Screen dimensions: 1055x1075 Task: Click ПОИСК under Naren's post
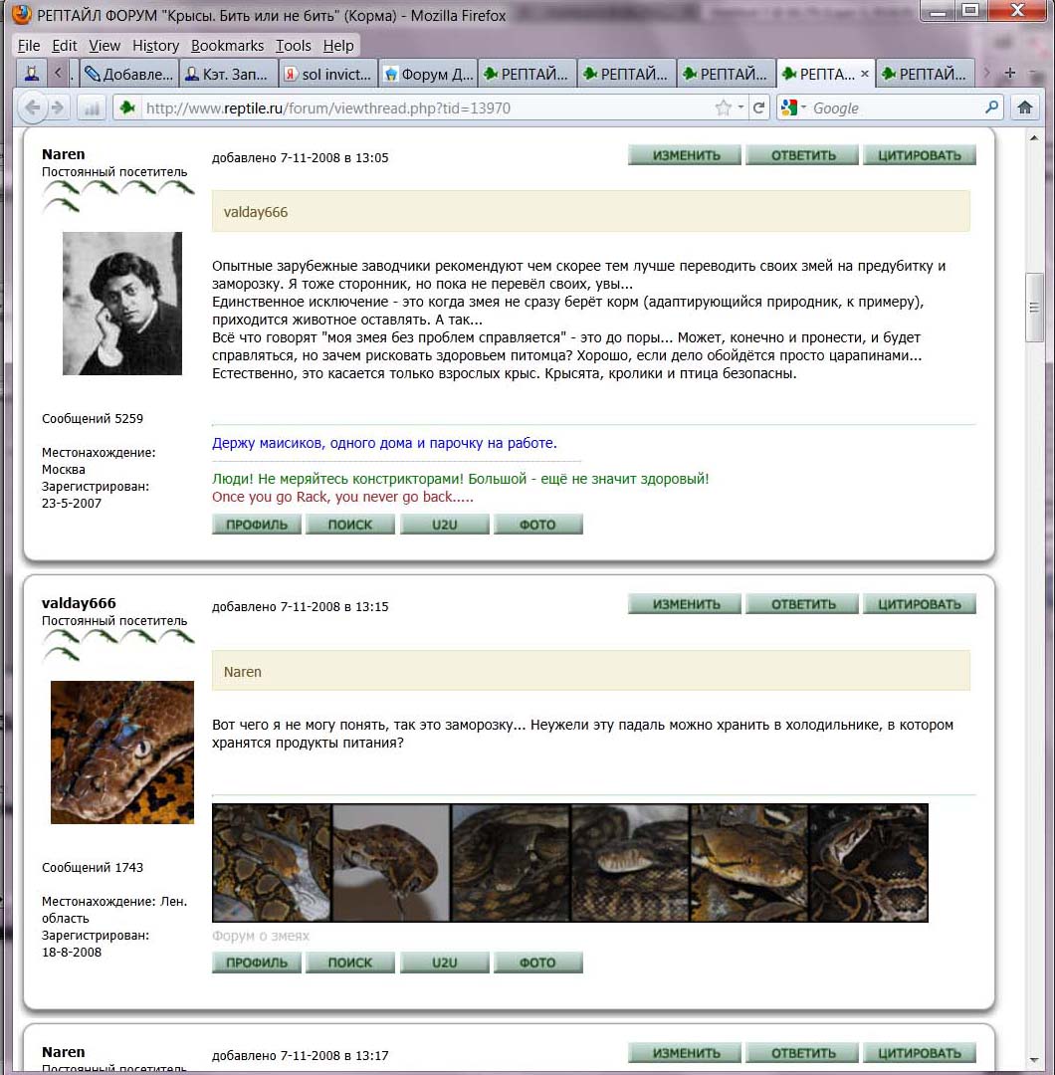350,525
